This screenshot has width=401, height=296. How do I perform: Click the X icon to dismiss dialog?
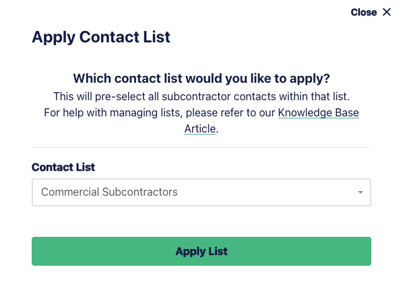click(386, 12)
